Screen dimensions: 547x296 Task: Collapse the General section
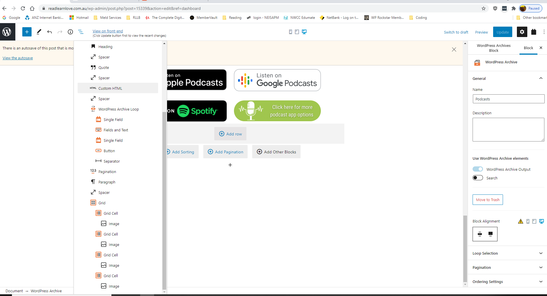[x=508, y=78]
